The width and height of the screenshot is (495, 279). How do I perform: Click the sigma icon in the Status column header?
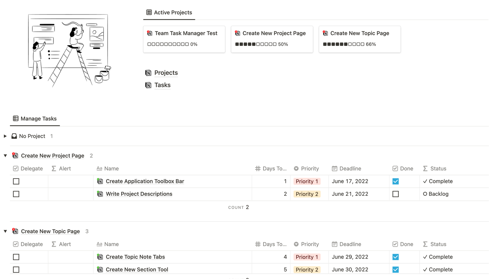pos(425,168)
